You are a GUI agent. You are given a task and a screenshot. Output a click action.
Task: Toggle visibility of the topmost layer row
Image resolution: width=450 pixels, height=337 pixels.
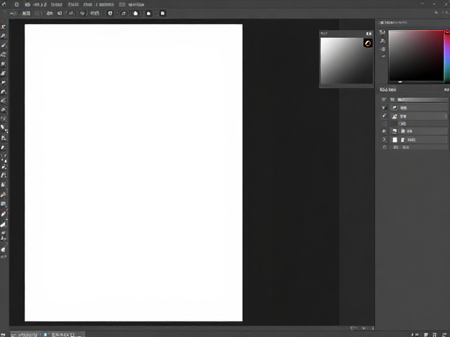[x=384, y=107]
